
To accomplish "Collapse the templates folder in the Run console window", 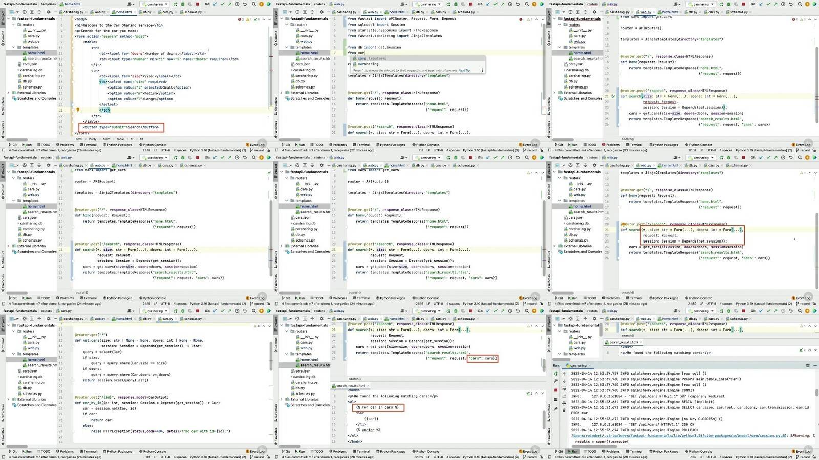I will pos(560,354).
